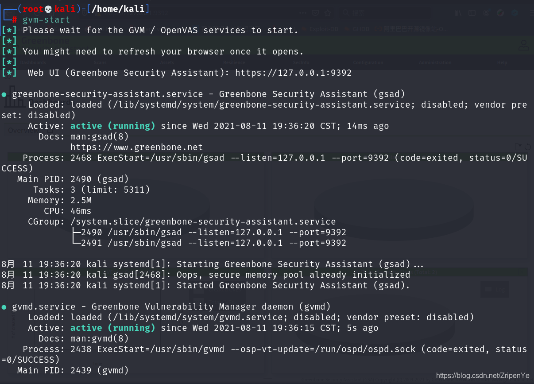Click the CGroup process line starting with 2490
The width and height of the screenshot is (534, 384).
(213, 232)
